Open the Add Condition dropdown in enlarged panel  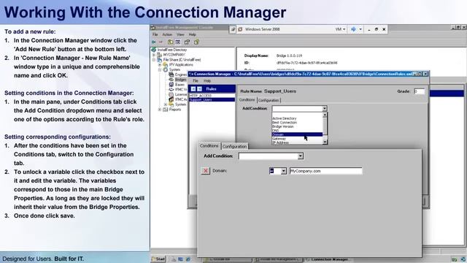tap(300, 156)
